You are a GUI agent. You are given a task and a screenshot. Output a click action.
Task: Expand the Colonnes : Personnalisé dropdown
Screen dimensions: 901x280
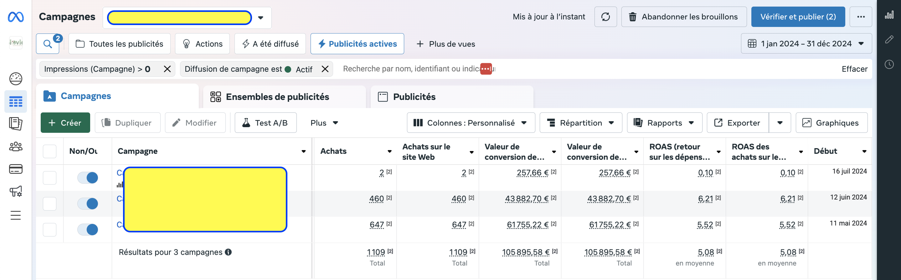coord(471,123)
